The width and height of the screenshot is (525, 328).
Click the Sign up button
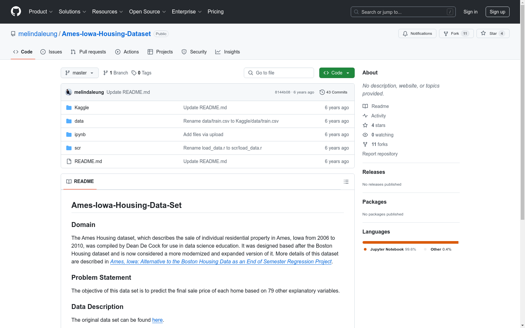497,12
